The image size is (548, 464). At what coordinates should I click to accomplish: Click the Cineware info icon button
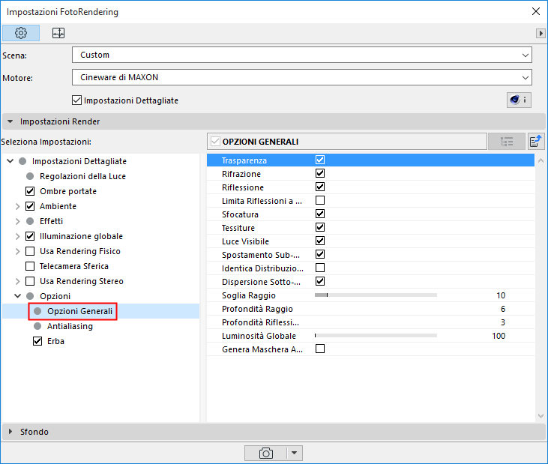coord(519,100)
